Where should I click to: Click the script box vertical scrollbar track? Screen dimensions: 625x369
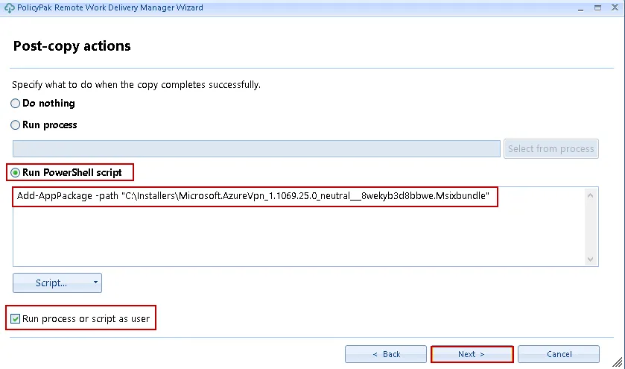click(x=591, y=227)
